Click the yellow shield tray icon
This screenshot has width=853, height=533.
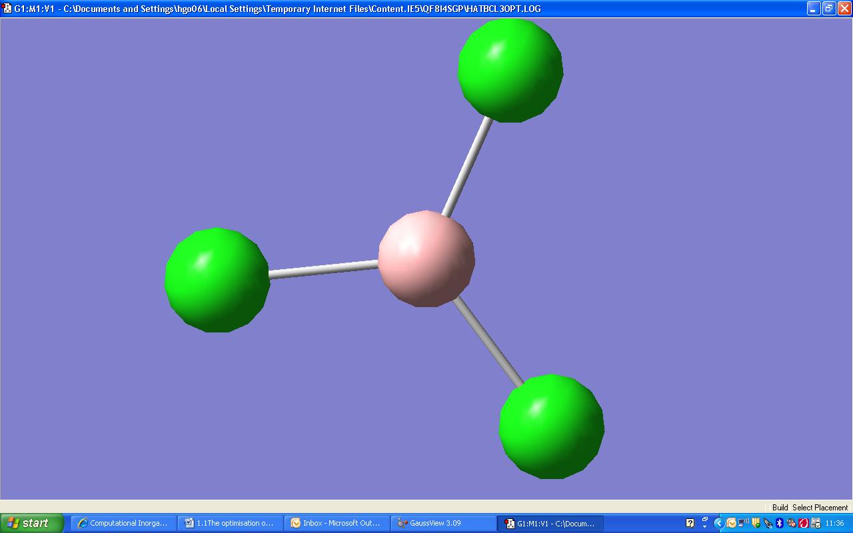pos(755,523)
